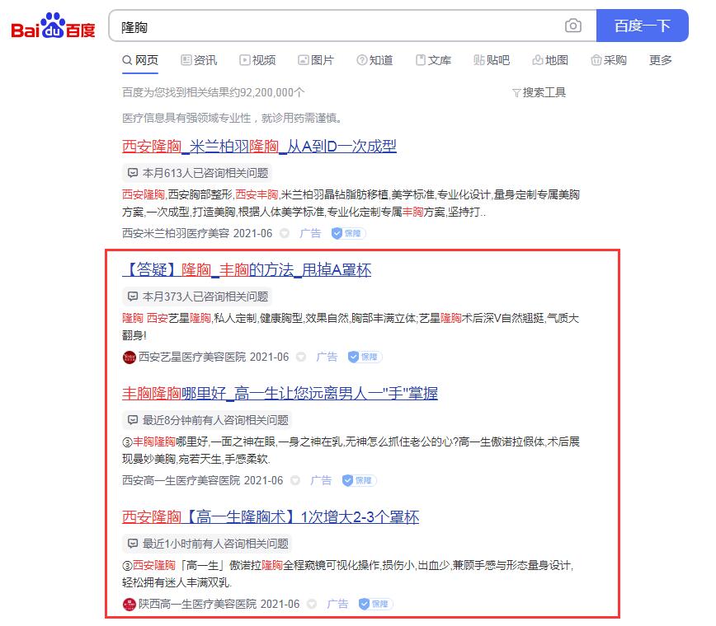Open the 地图 tab
The image size is (716, 626).
click(550, 59)
